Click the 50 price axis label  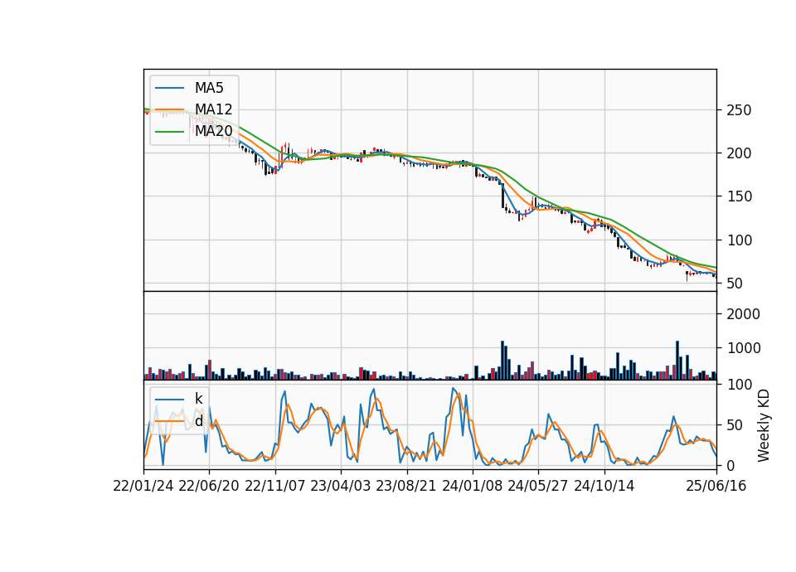click(735, 284)
